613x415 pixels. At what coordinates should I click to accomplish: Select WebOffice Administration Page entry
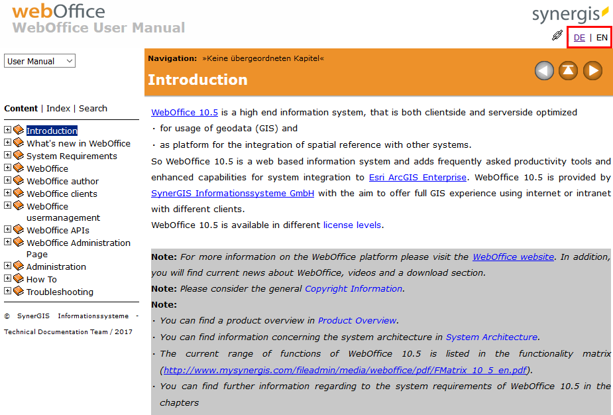click(x=79, y=248)
